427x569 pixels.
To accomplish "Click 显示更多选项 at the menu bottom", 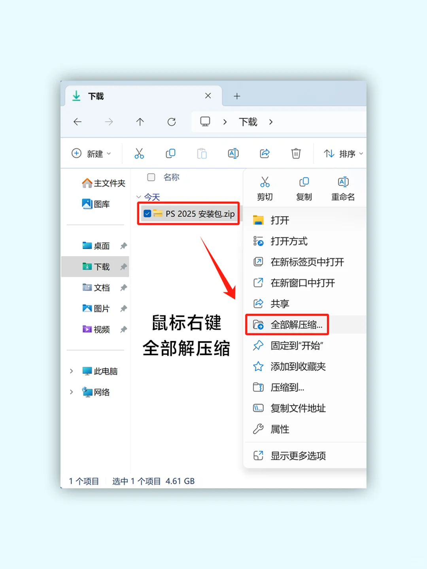I will (298, 456).
